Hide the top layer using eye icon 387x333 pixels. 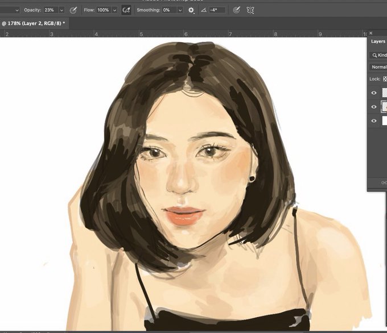(374, 93)
